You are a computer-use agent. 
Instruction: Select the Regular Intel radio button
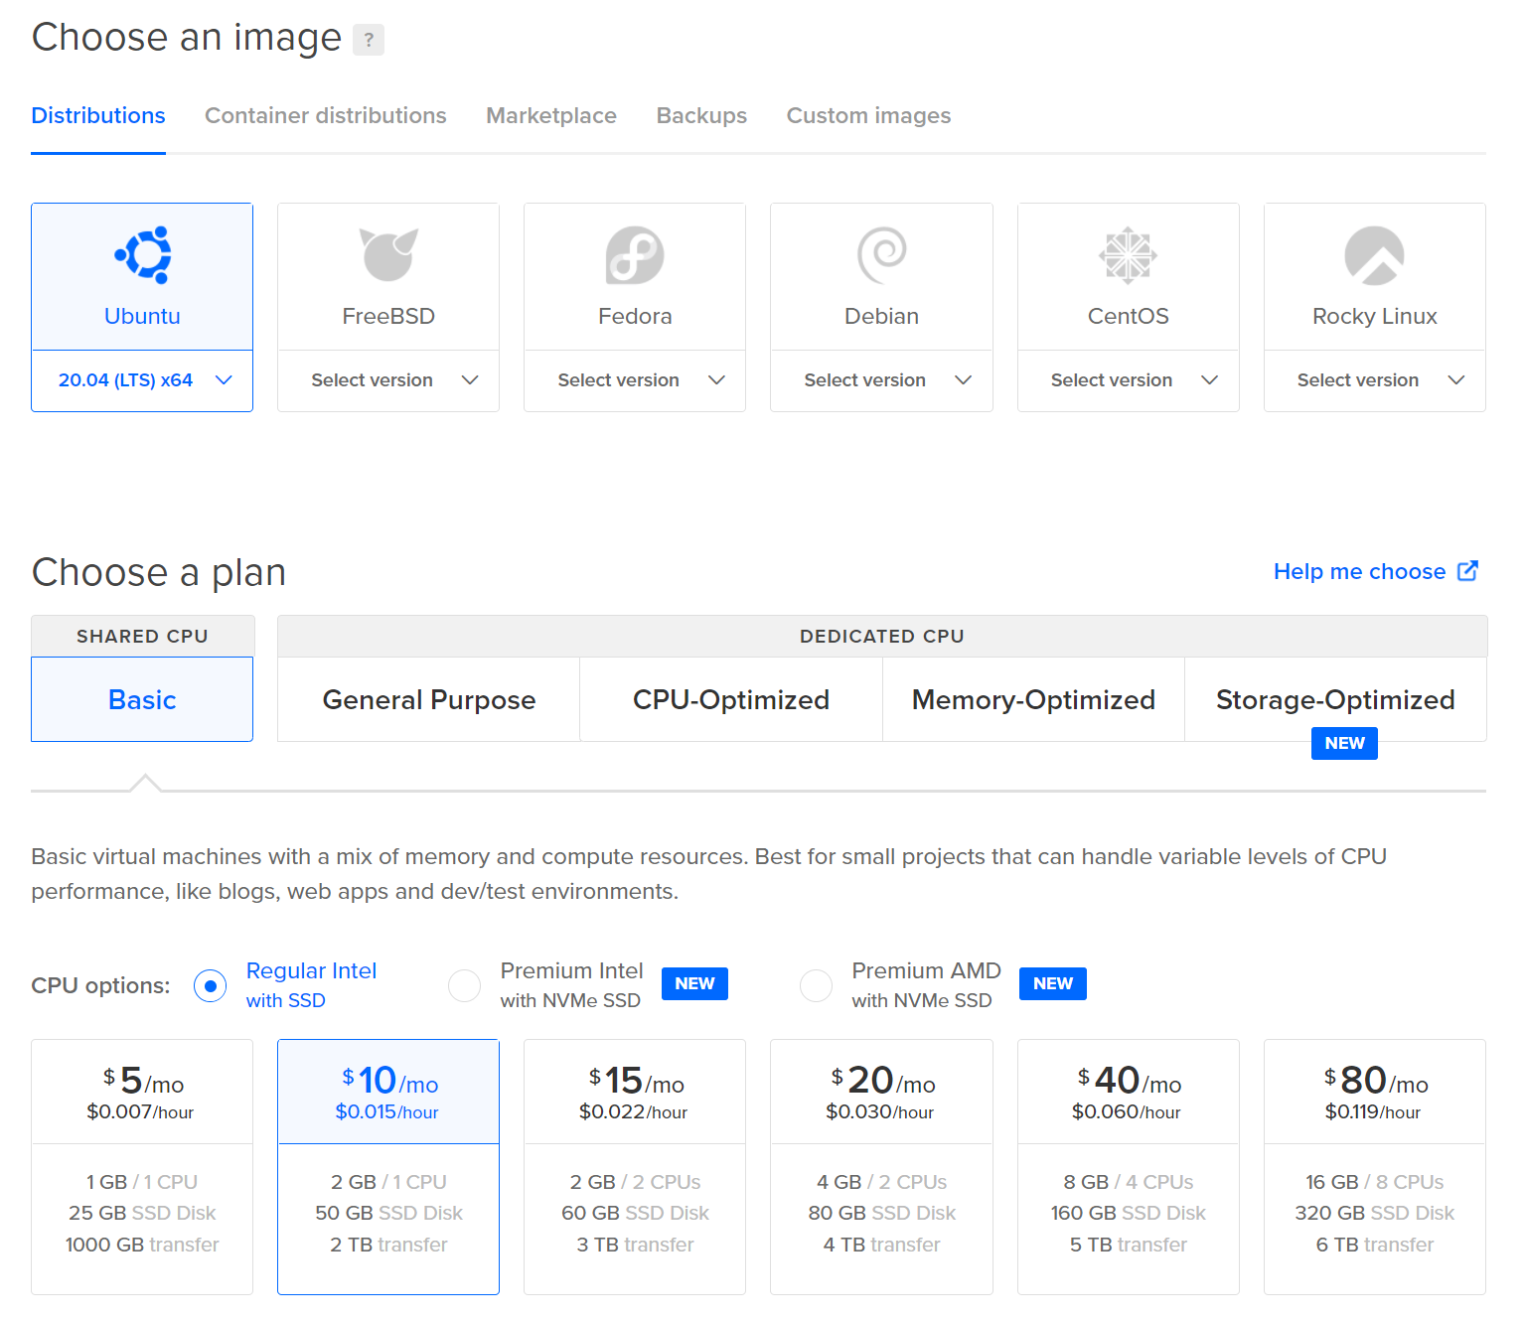pyautogui.click(x=210, y=985)
